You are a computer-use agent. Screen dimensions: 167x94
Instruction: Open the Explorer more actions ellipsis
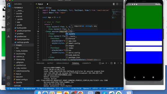pos(31,4)
